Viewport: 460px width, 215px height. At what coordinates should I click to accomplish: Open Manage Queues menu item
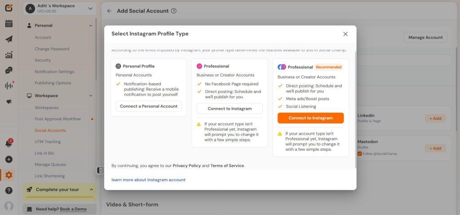pos(50,165)
